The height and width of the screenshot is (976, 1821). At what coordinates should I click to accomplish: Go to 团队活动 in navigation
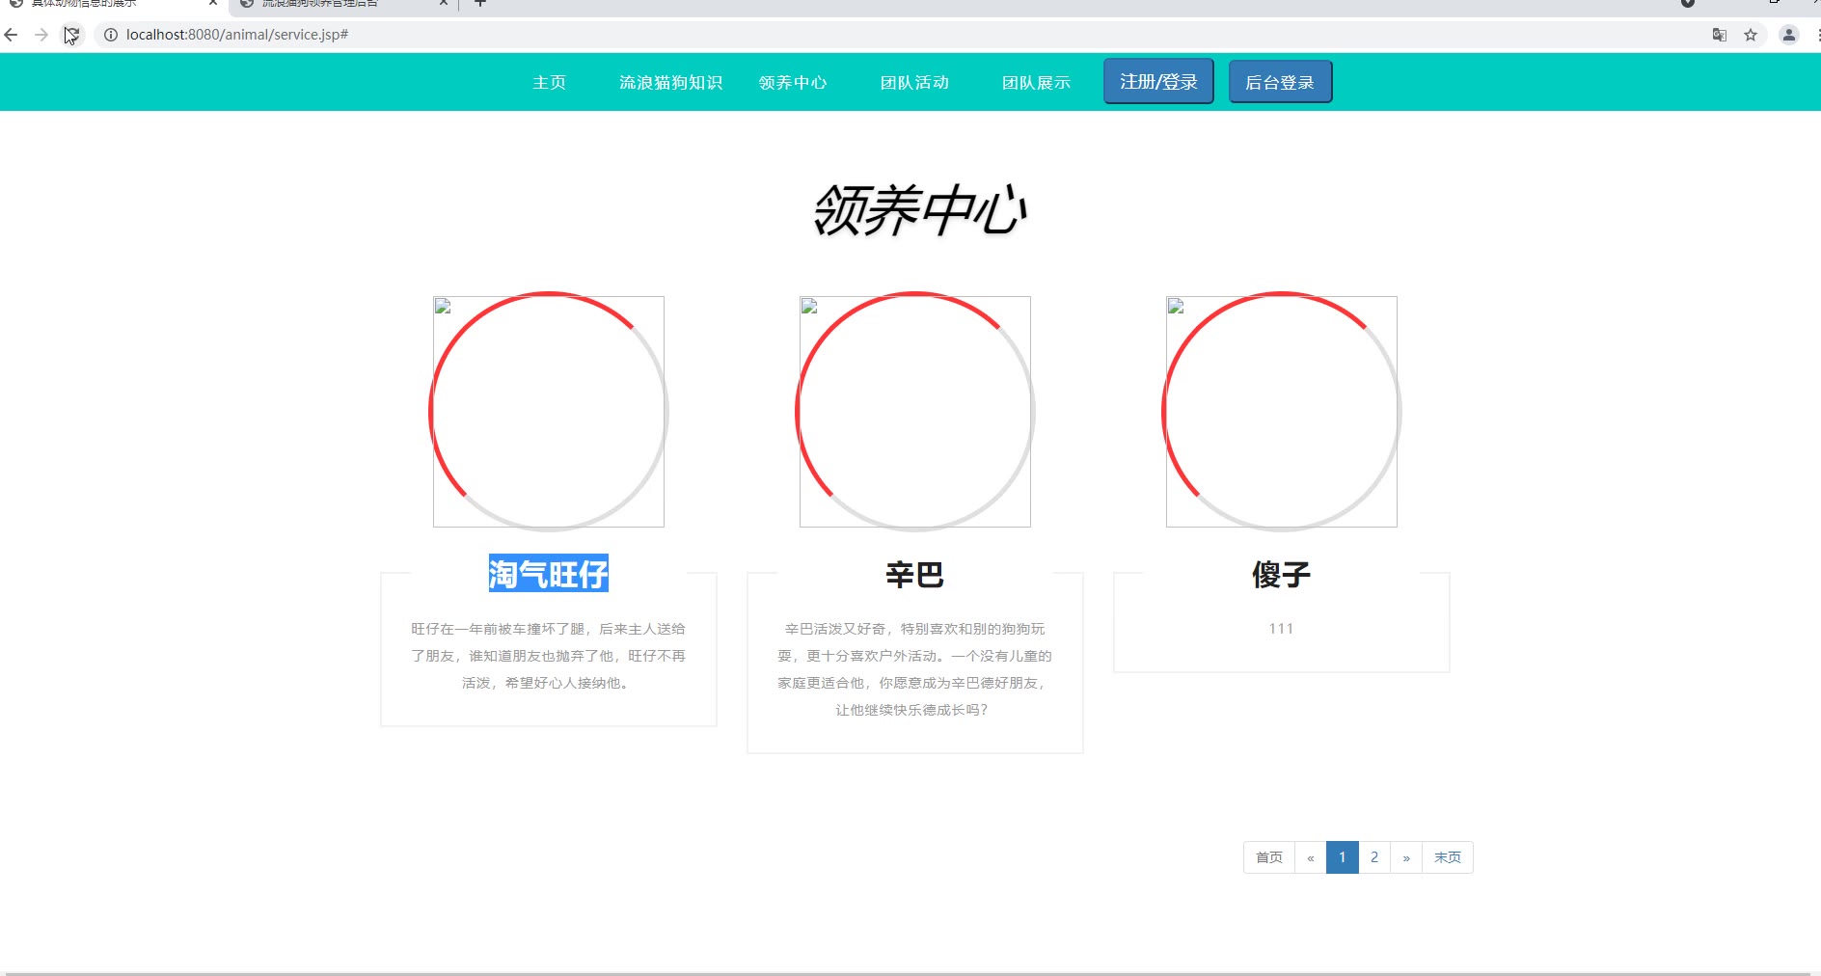914,83
